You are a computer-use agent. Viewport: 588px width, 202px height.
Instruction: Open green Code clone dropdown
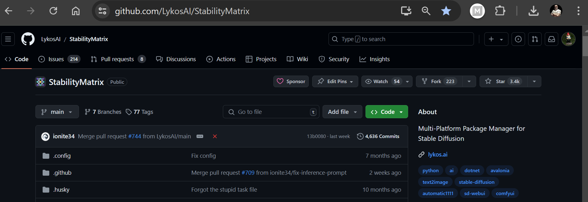pos(387,112)
